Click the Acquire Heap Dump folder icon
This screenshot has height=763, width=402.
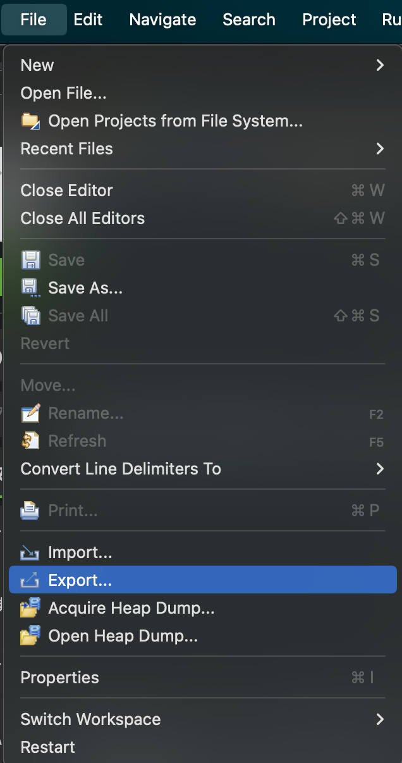[x=30, y=608]
